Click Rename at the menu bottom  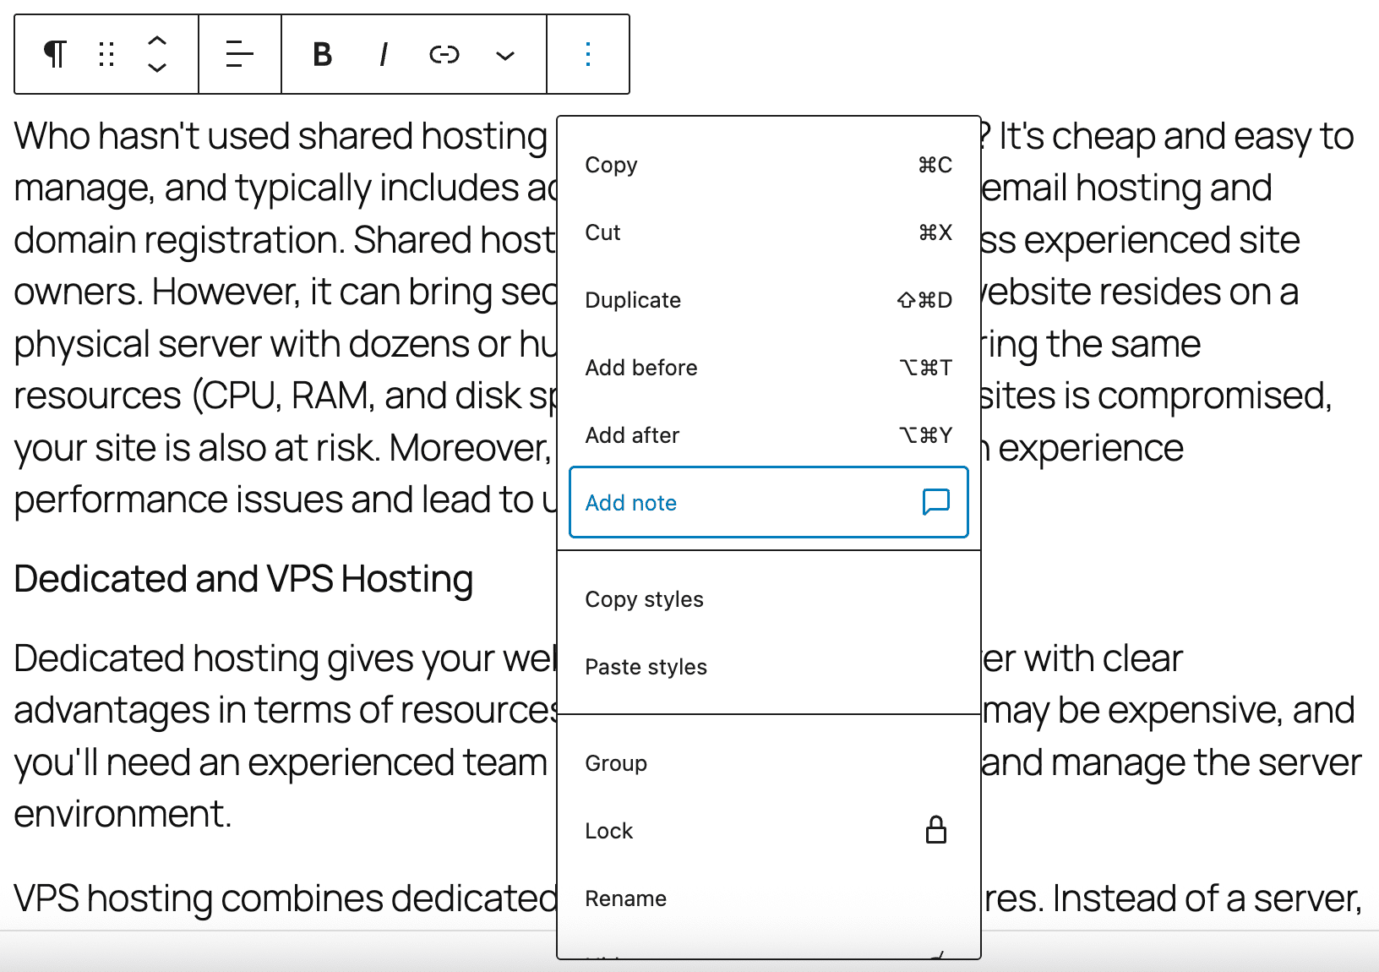click(x=625, y=898)
